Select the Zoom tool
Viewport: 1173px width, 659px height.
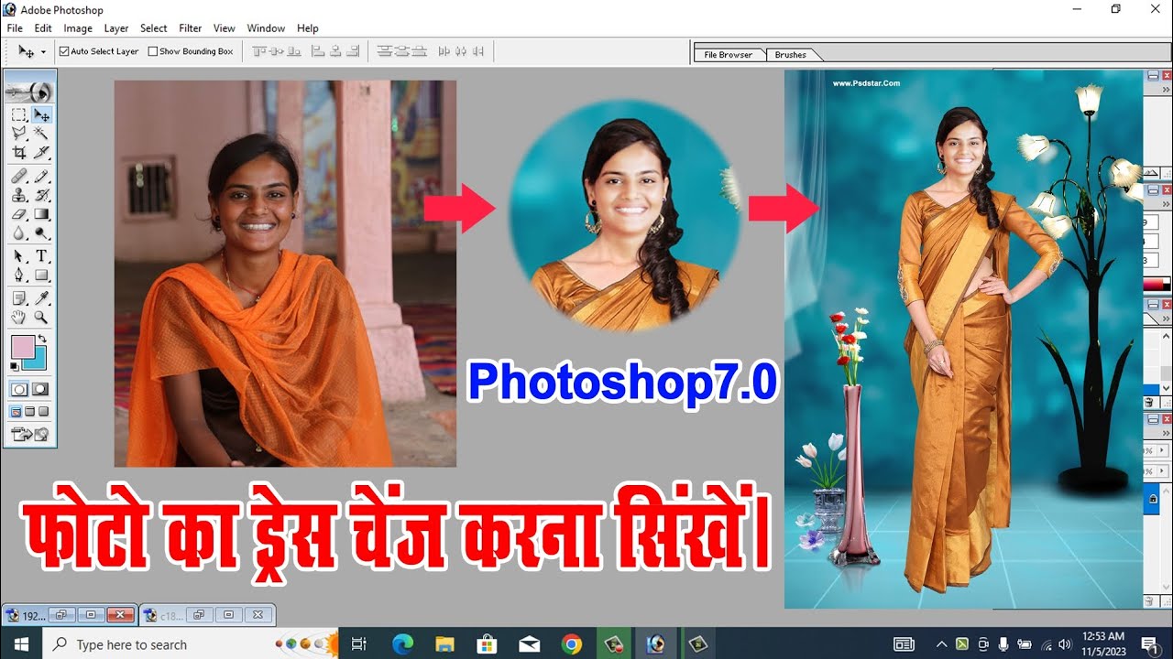(x=41, y=318)
